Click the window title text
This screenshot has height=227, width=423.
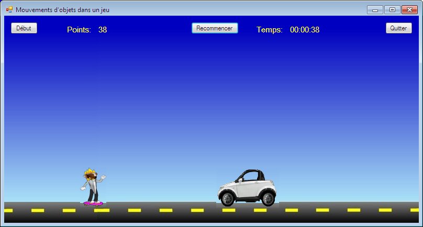pyautogui.click(x=63, y=10)
